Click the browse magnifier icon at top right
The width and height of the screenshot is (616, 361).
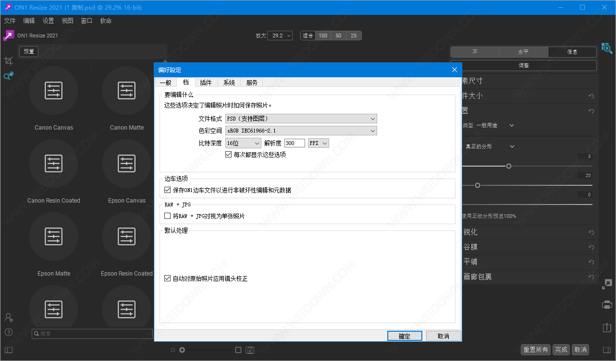tap(607, 48)
